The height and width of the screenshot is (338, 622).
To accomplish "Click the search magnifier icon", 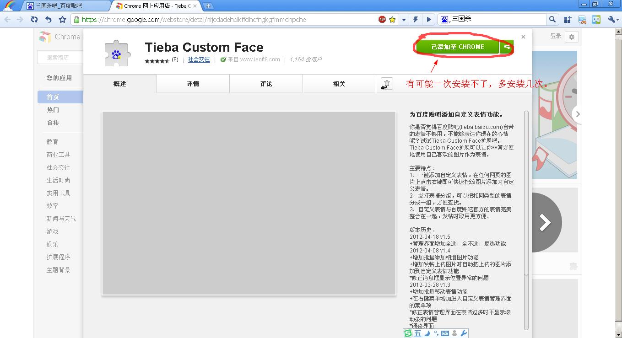I will tap(552, 19).
